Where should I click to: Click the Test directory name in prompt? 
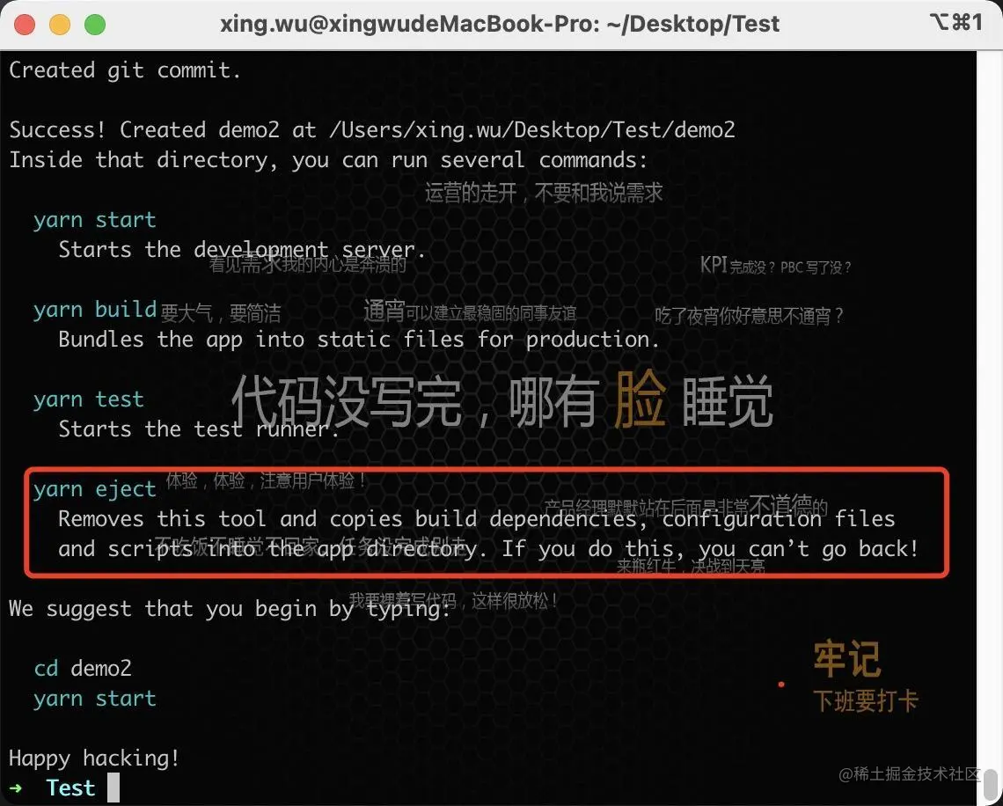70,788
